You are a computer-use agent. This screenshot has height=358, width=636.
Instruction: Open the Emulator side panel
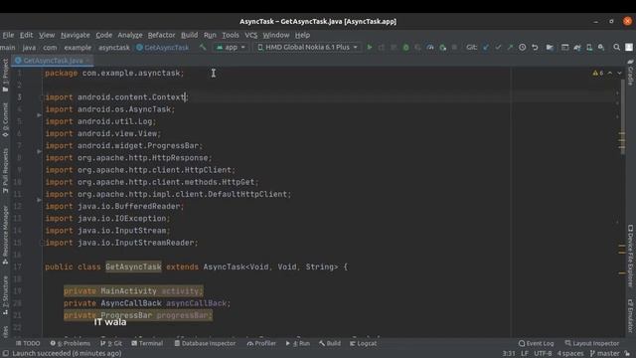(630, 316)
